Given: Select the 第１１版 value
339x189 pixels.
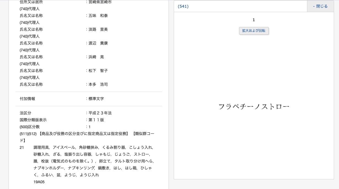Looking at the screenshot, I should 96,120.
